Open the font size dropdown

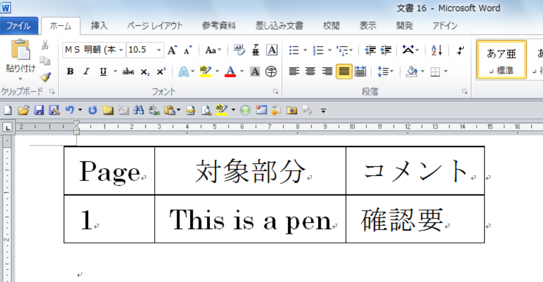159,50
